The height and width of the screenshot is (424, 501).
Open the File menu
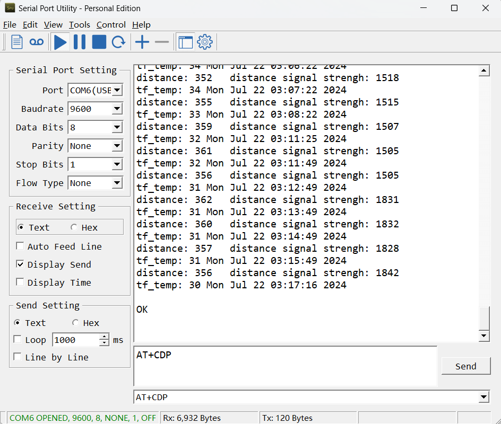click(x=10, y=25)
